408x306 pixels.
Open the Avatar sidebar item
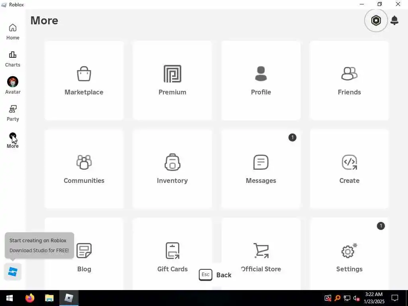pos(13,85)
